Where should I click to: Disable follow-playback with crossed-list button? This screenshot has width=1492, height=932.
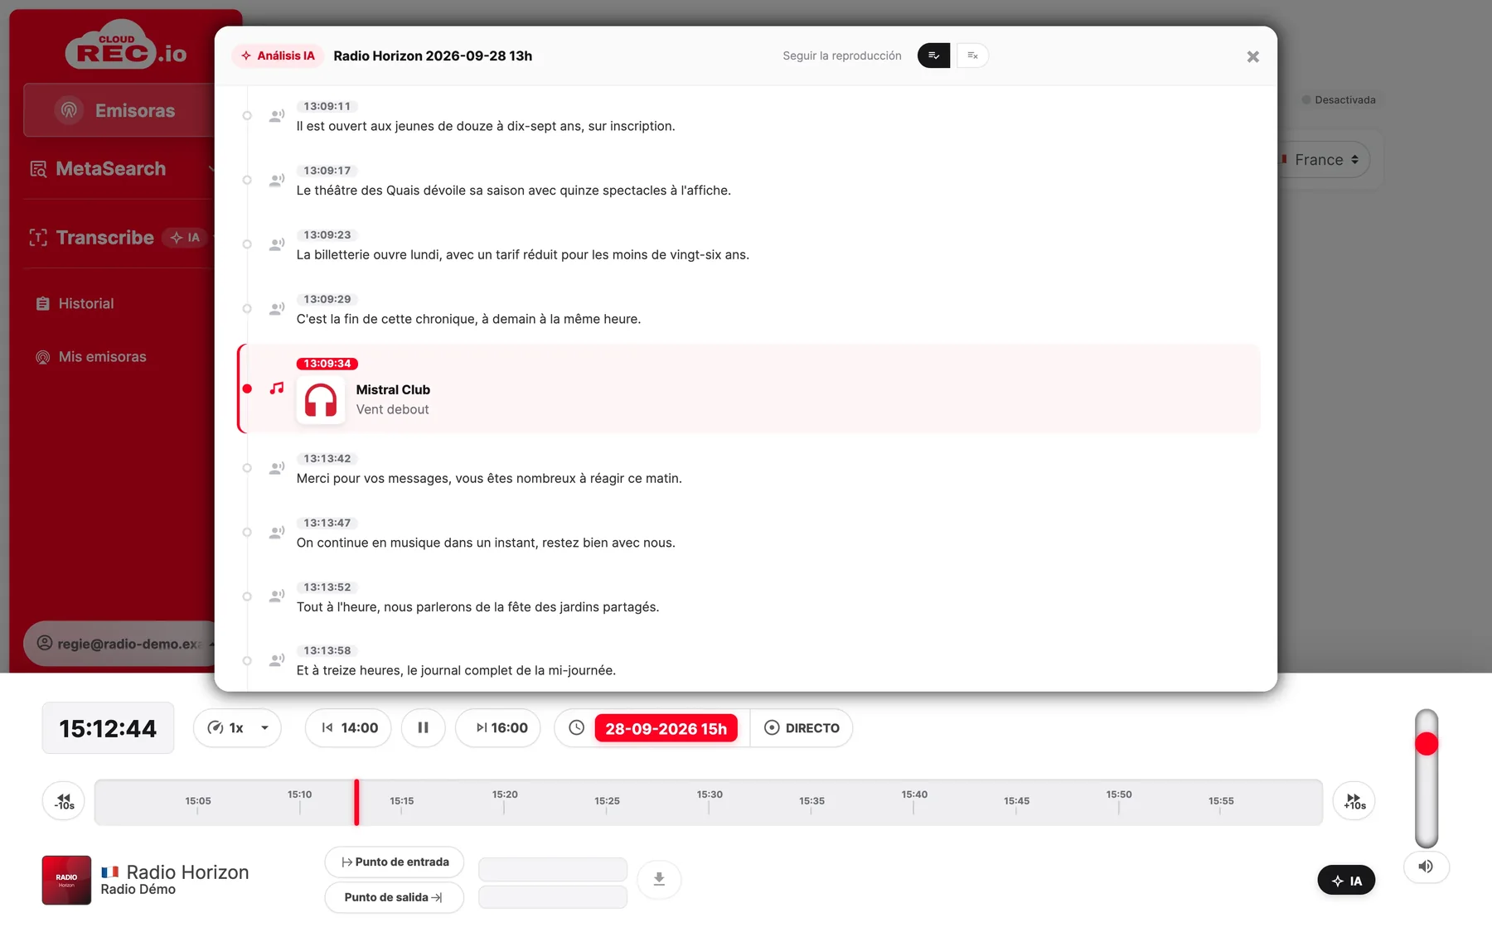coord(972,56)
